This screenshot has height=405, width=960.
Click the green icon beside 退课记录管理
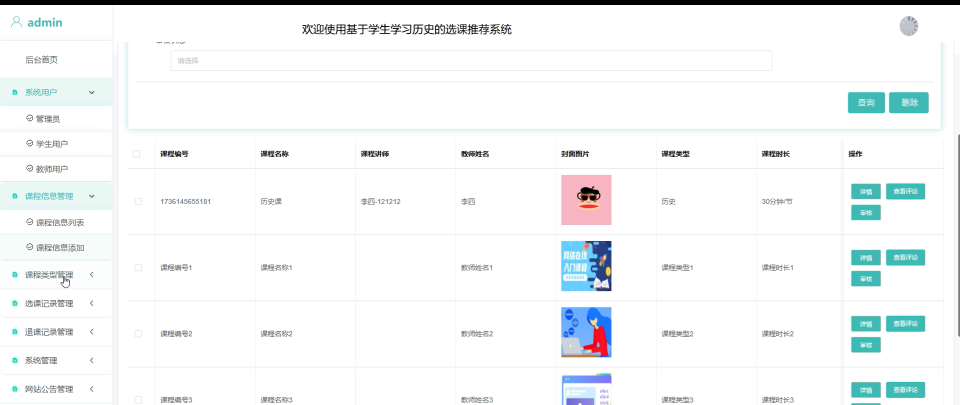(15, 332)
